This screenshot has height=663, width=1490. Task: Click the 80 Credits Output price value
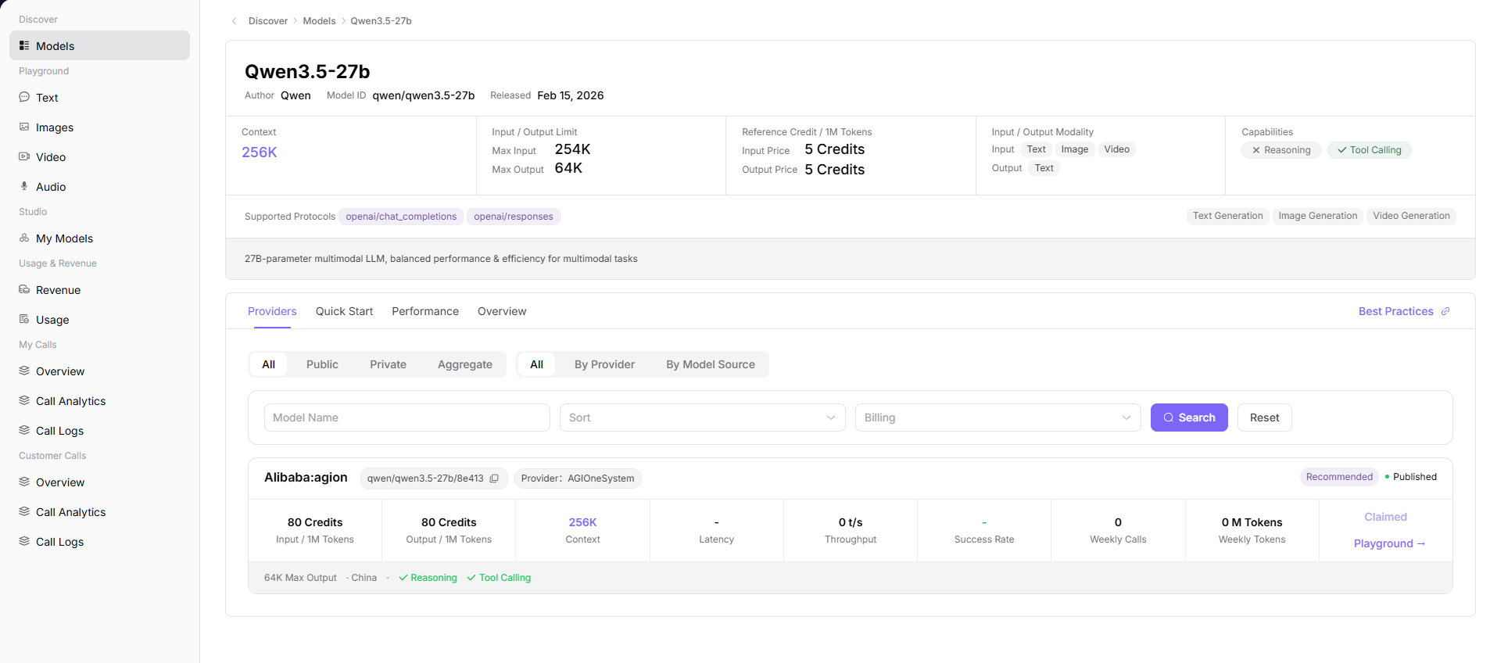tap(449, 522)
